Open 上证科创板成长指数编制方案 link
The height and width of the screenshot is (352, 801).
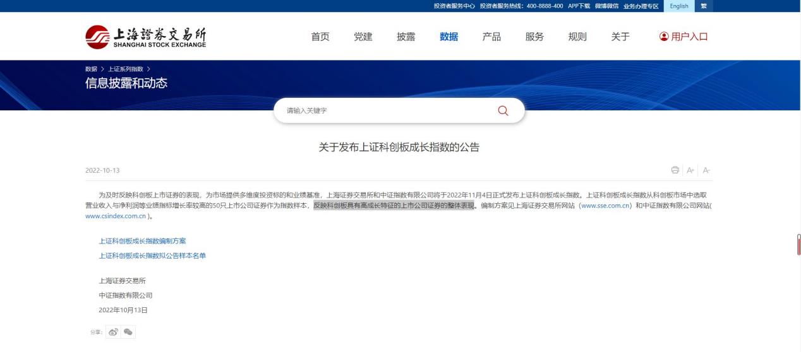coord(142,241)
